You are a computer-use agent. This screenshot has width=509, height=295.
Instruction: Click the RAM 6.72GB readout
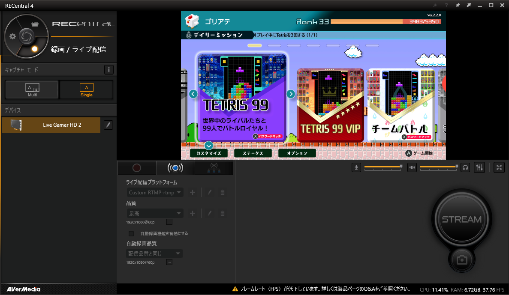click(x=465, y=290)
